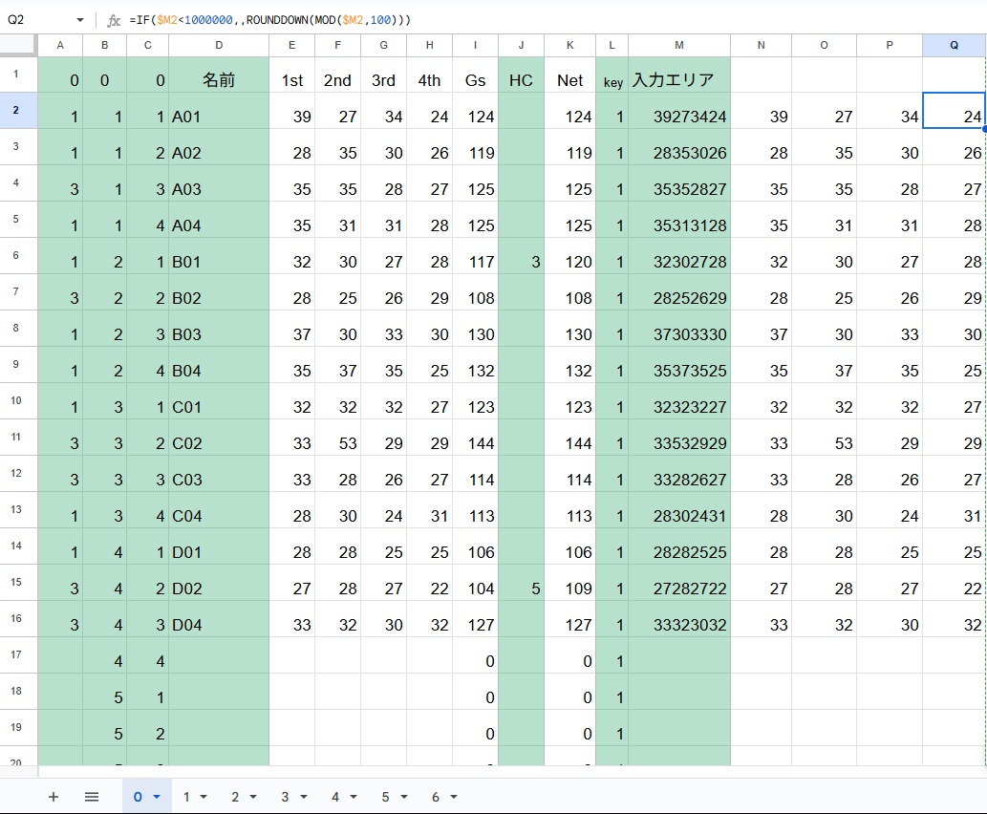Open sheet tab 5 dropdown arrow

(x=403, y=797)
